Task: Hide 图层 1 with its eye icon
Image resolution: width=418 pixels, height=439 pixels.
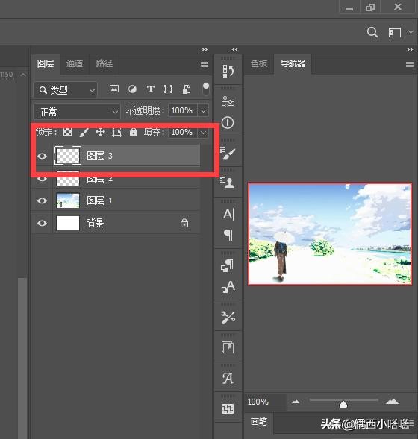Action: click(42, 200)
